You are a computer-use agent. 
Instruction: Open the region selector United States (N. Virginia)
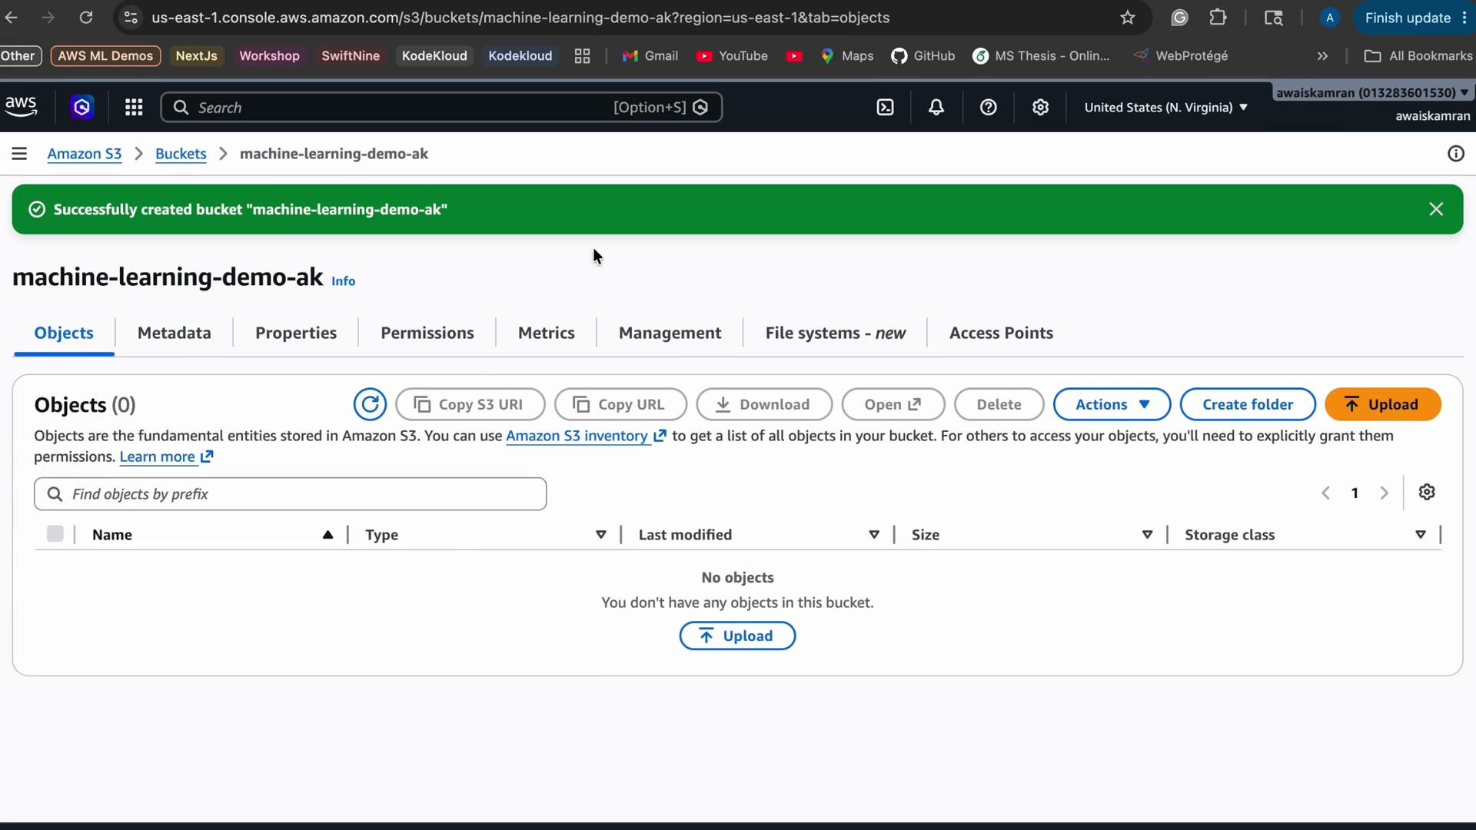1165,108
